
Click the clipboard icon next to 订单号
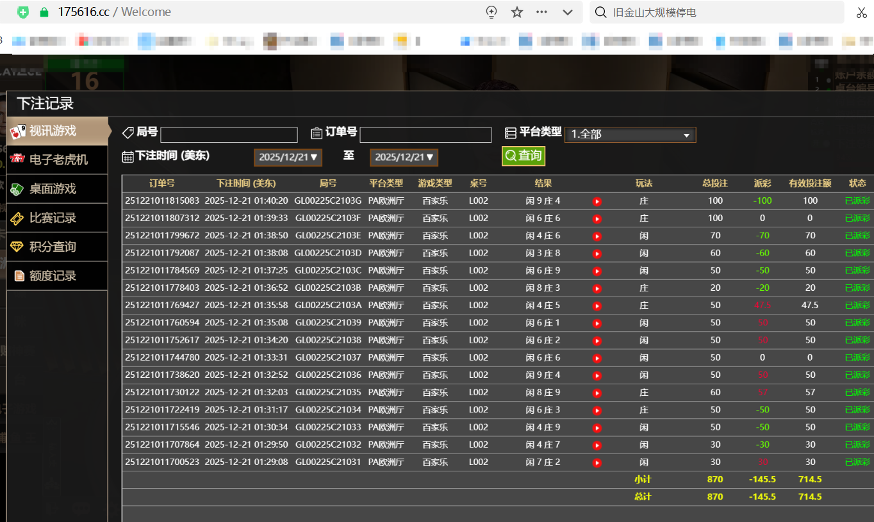[317, 133]
